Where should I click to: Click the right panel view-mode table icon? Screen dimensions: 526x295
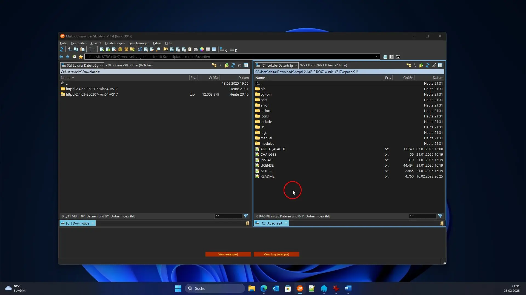[x=440, y=65]
